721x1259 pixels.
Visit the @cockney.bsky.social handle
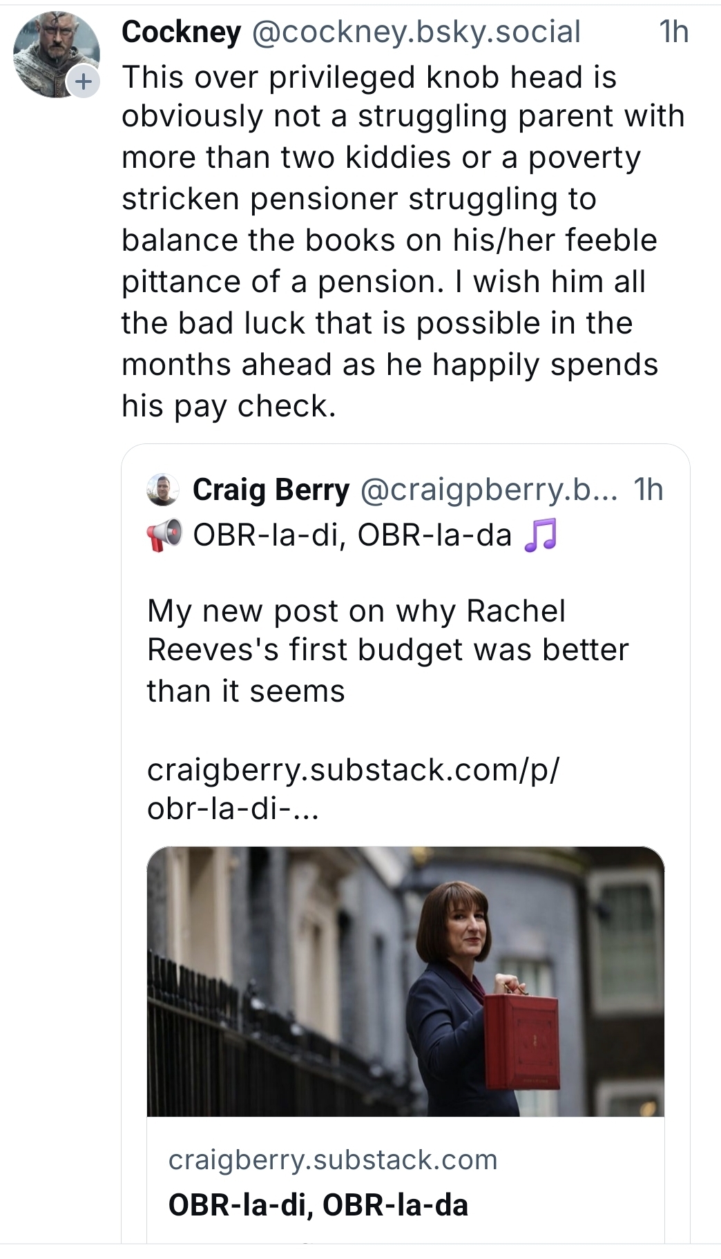point(416,32)
